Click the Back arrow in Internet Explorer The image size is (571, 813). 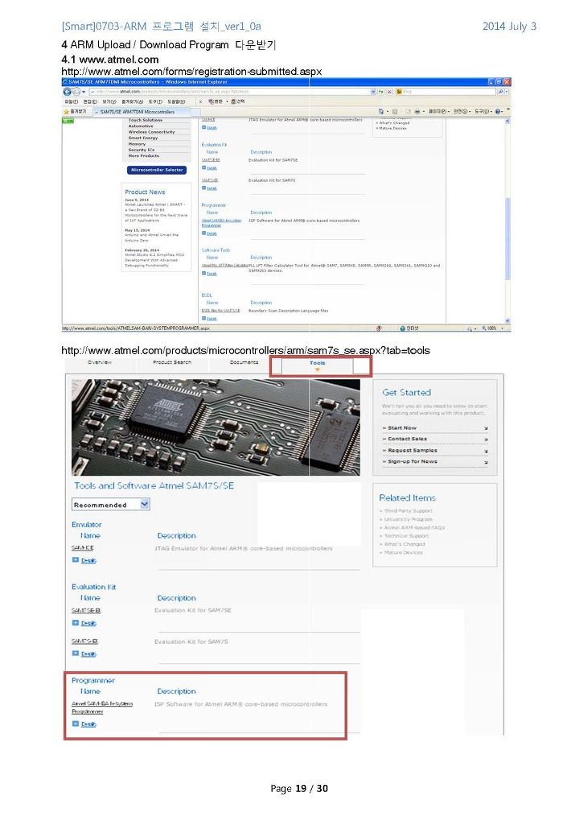point(68,92)
